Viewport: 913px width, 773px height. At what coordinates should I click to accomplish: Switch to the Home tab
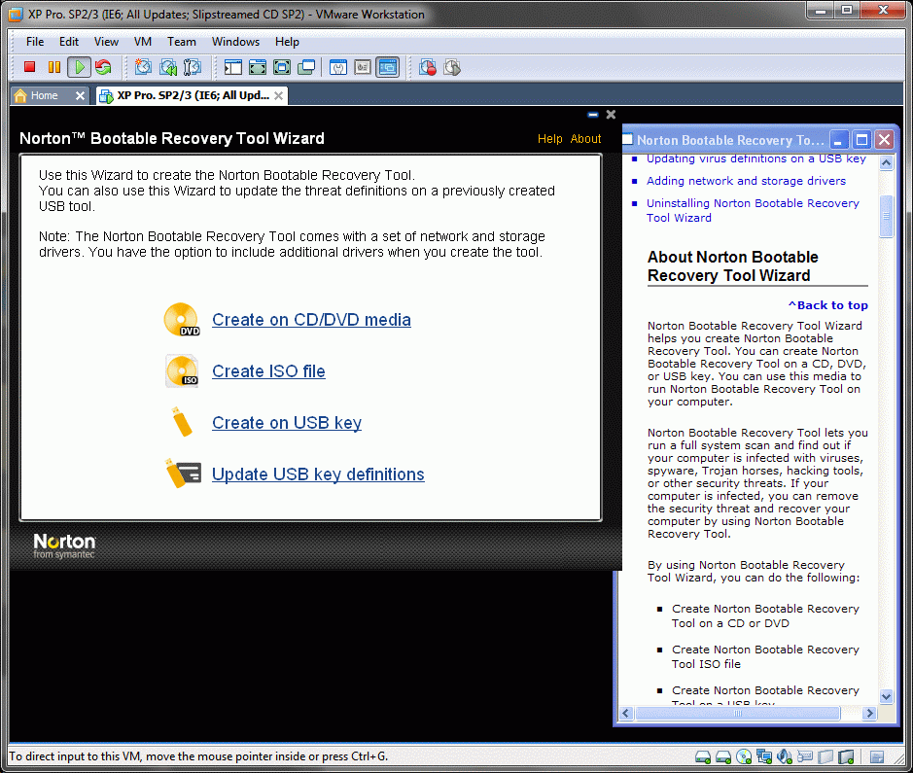coord(44,95)
